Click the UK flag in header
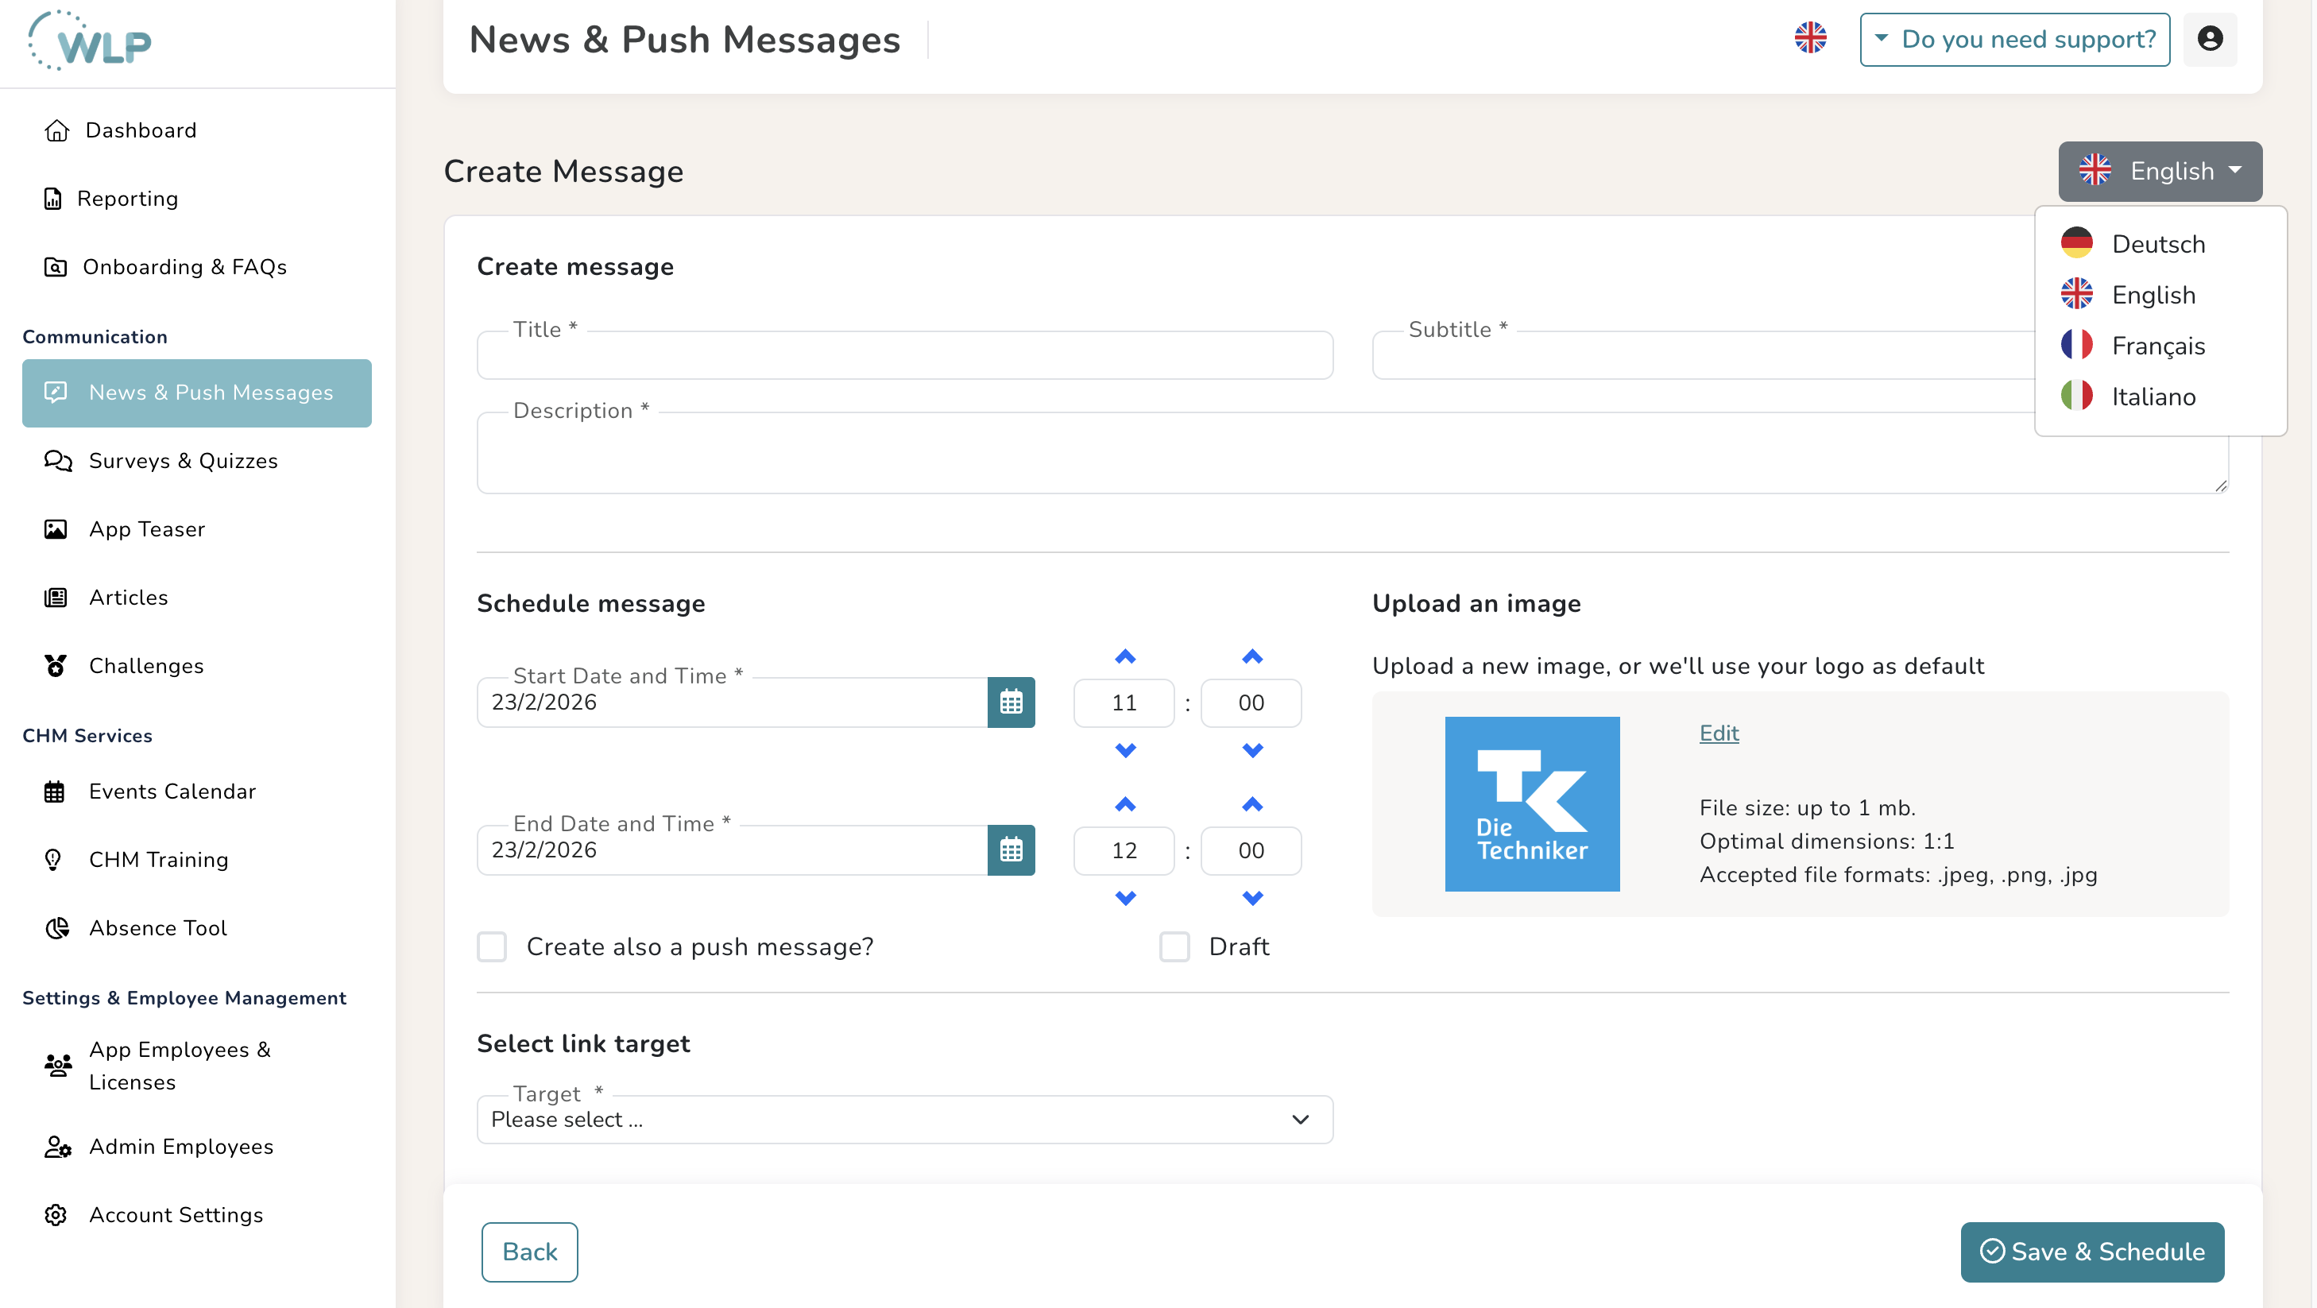 pyautogui.click(x=1810, y=39)
